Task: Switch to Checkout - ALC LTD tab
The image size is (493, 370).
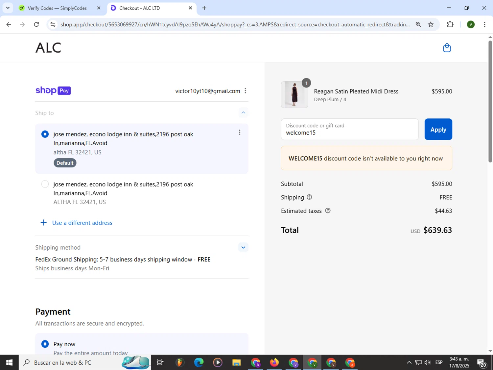Action: 140,8
